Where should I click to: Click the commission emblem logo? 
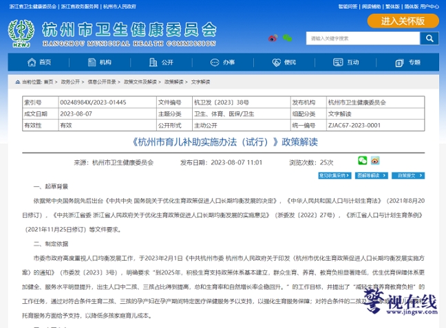click(21, 33)
